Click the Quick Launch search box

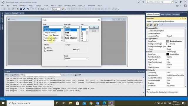(x=160, y=2)
